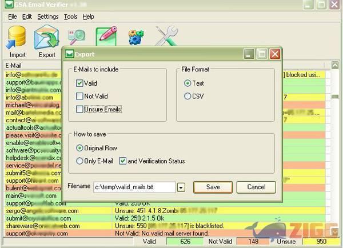This screenshot has height=248, width=343.
Task: Click the Export envelope icon
Action: (x=47, y=37)
